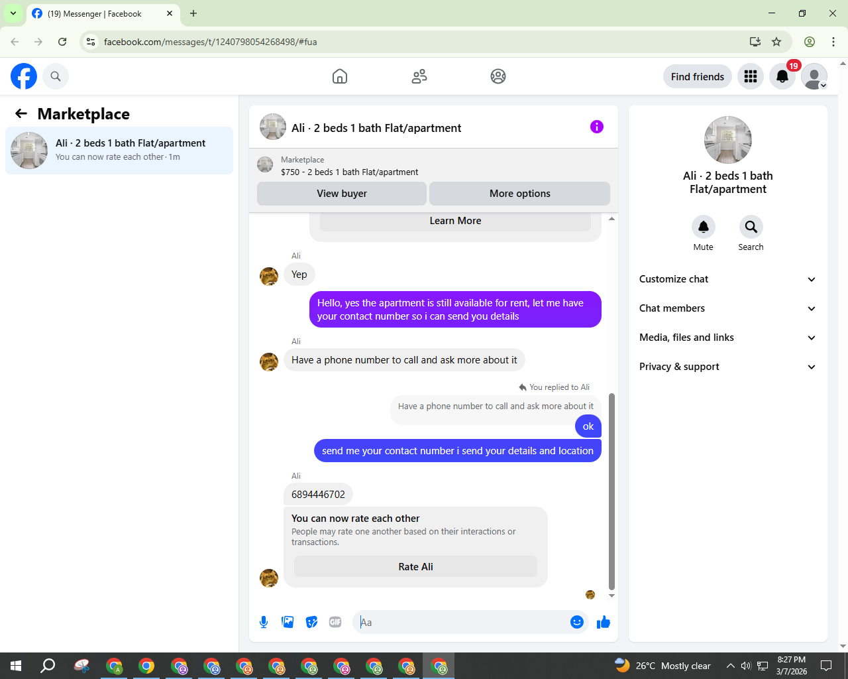
Task: Select the Messenger | Facebook browser tab
Action: click(103, 14)
